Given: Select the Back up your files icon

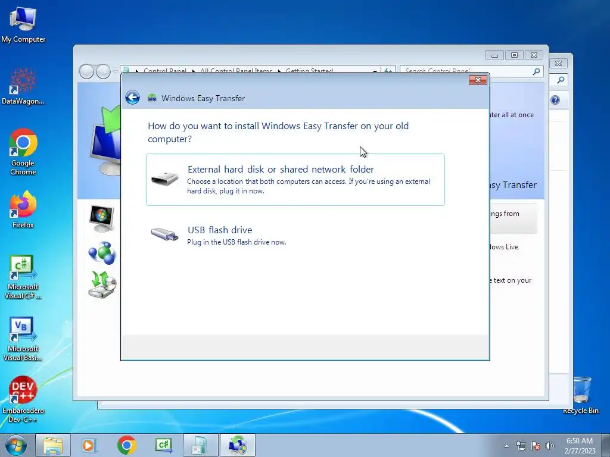Looking at the screenshot, I should pyautogui.click(x=102, y=284).
